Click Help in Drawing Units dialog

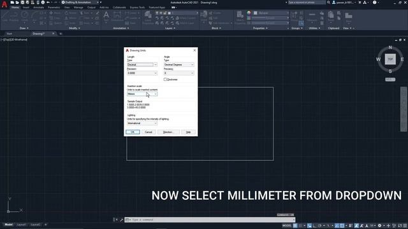click(x=189, y=132)
